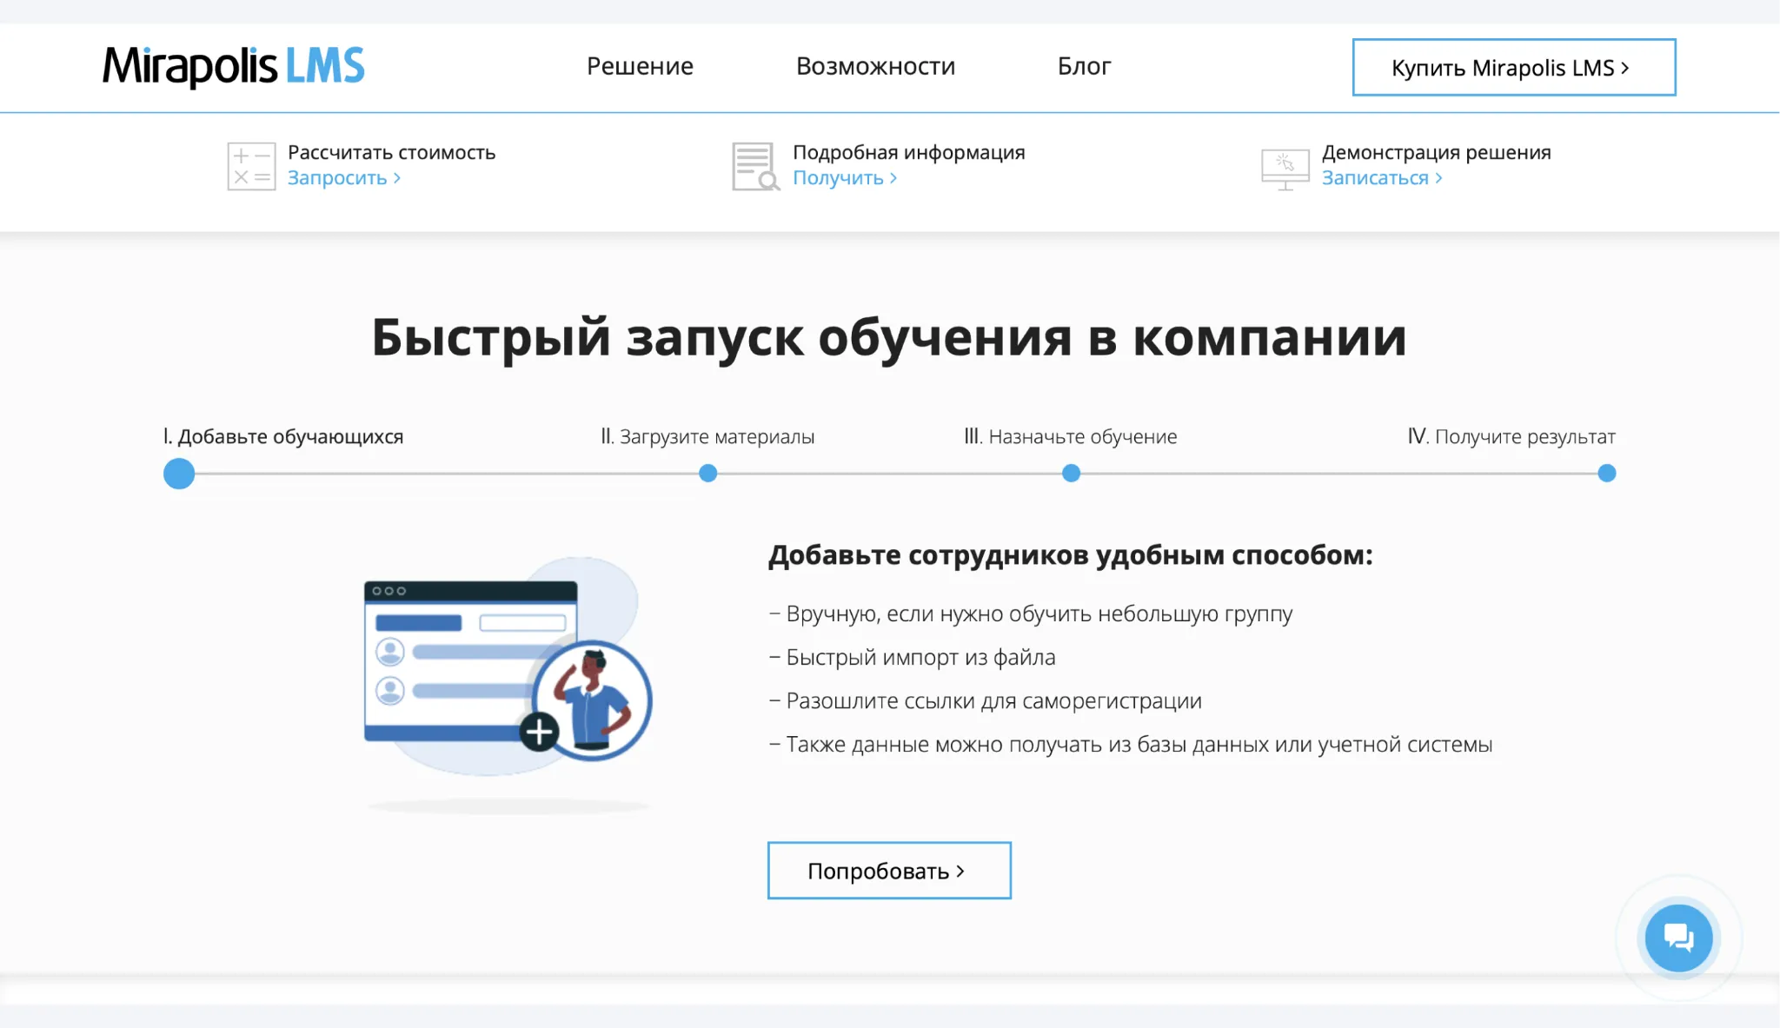This screenshot has width=1780, height=1028.
Task: Switch to Загрузите материалы step label
Action: [x=707, y=437]
